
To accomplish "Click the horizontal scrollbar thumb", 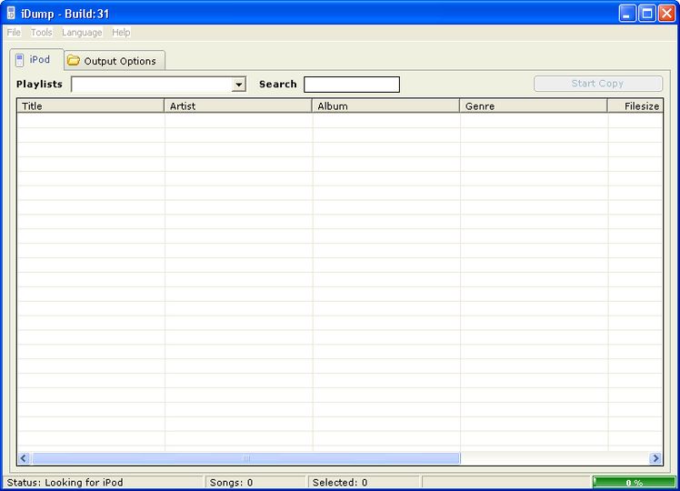I will [245, 458].
